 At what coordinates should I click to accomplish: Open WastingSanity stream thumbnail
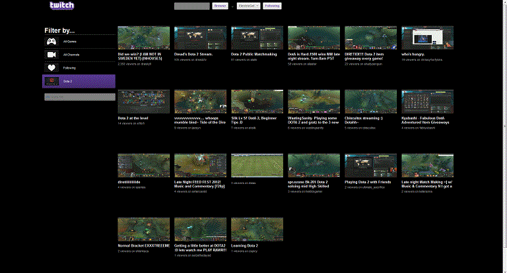point(314,102)
